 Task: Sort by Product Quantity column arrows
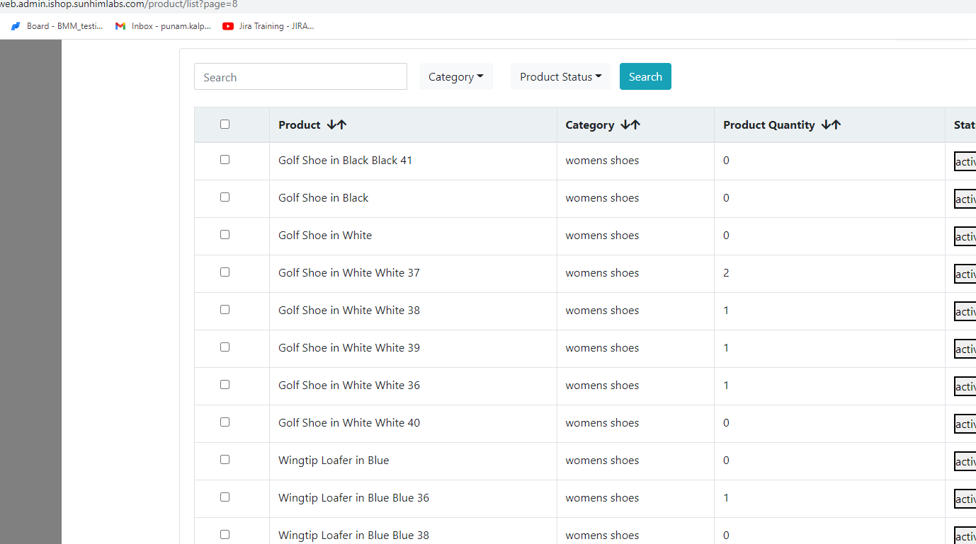[832, 125]
